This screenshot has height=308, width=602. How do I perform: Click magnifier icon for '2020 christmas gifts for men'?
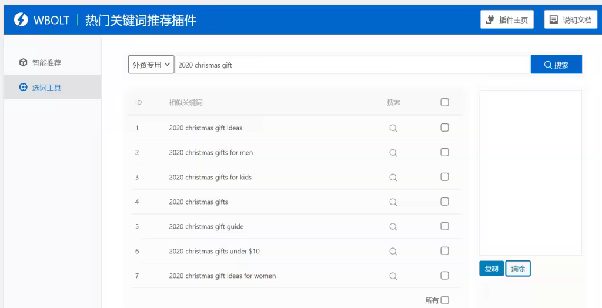pyautogui.click(x=393, y=153)
